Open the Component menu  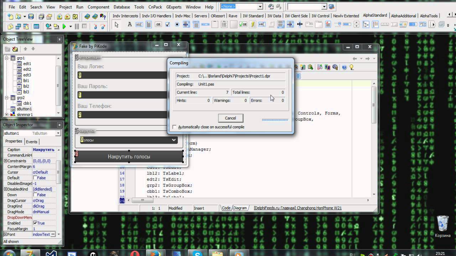[98, 7]
